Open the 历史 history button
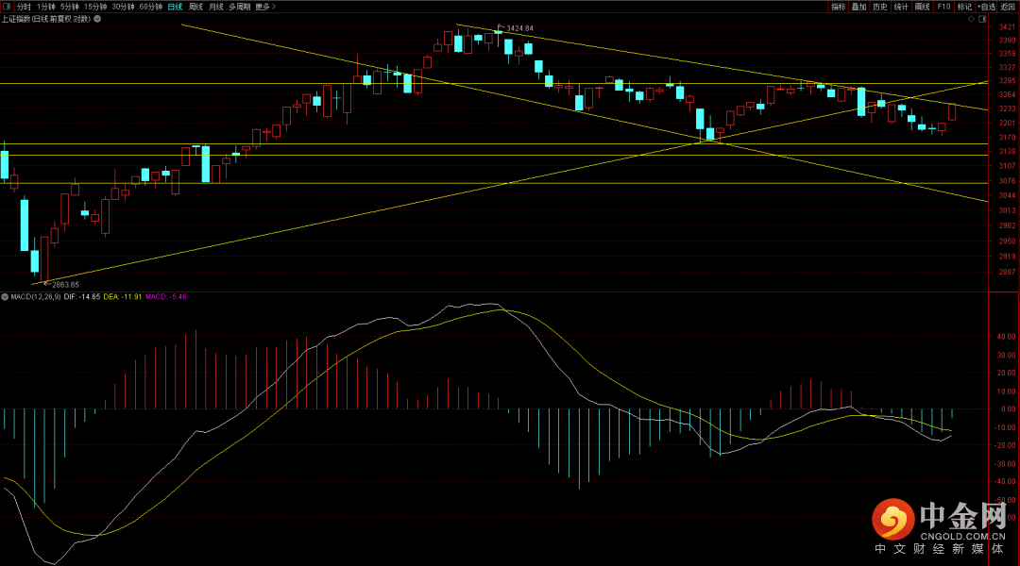This screenshot has width=1020, height=566. click(879, 7)
